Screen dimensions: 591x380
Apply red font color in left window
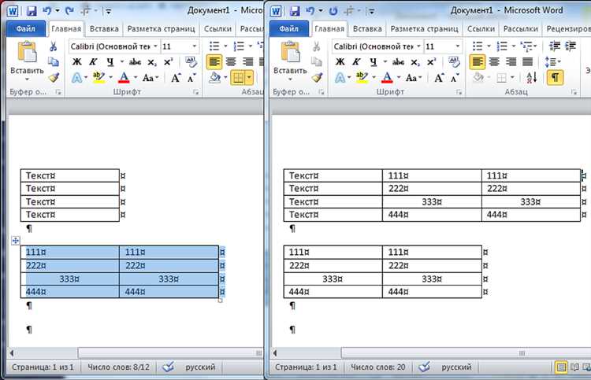coord(124,78)
